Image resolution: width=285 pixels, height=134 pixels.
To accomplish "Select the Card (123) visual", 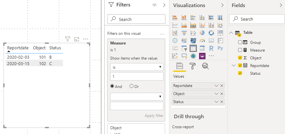I will click(211, 41).
